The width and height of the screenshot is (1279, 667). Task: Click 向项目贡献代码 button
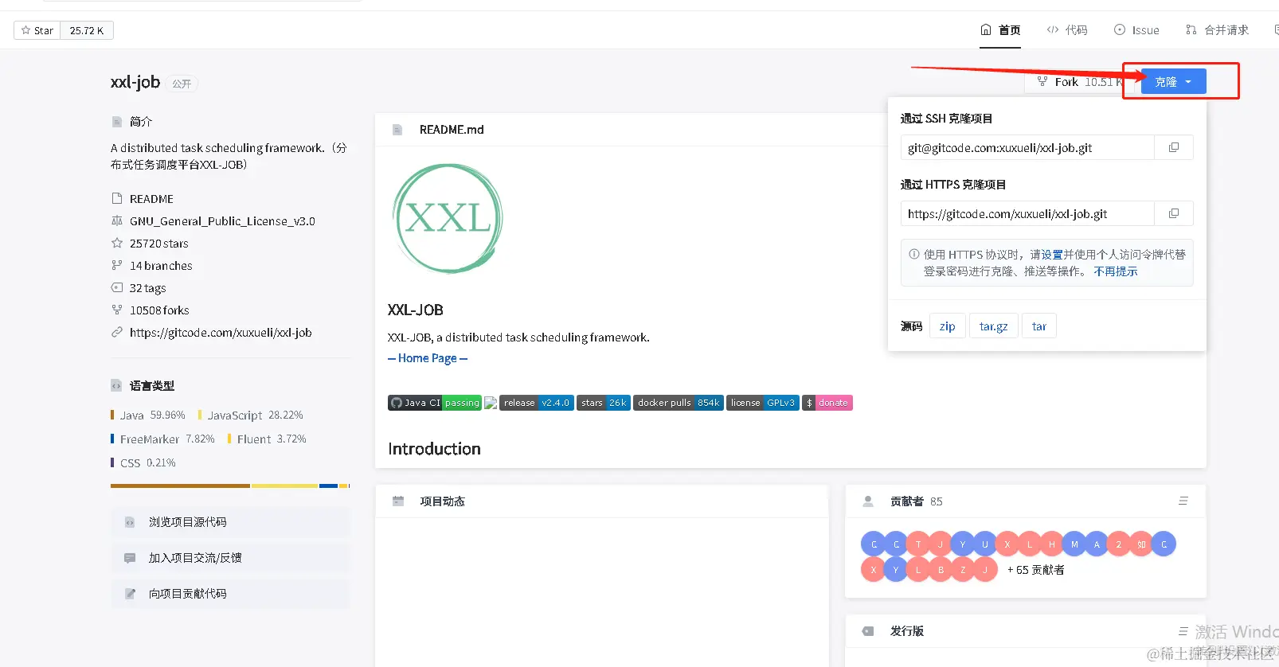(x=230, y=594)
